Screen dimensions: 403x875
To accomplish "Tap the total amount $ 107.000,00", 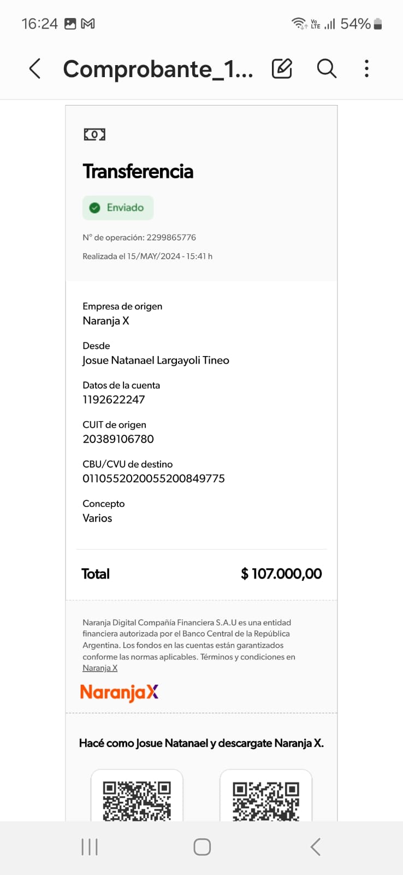I will coord(281,574).
